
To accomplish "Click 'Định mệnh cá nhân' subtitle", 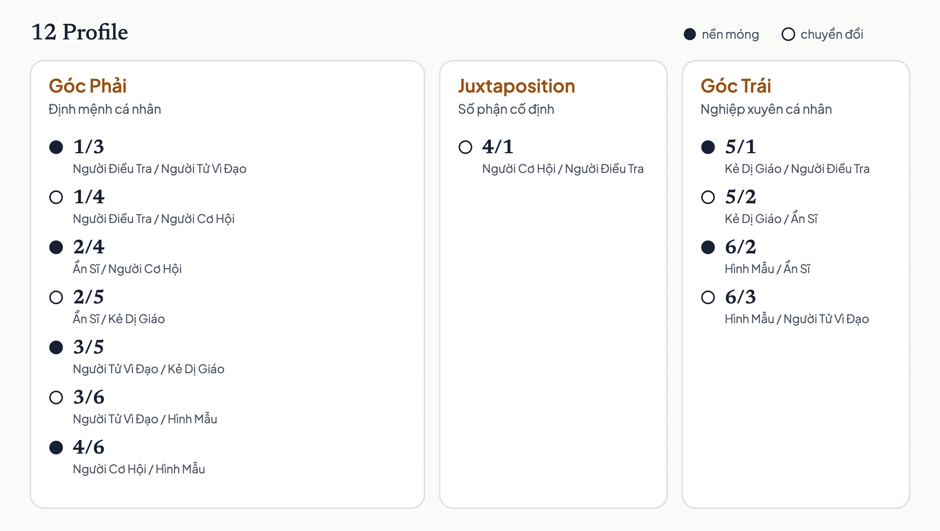I will (105, 109).
